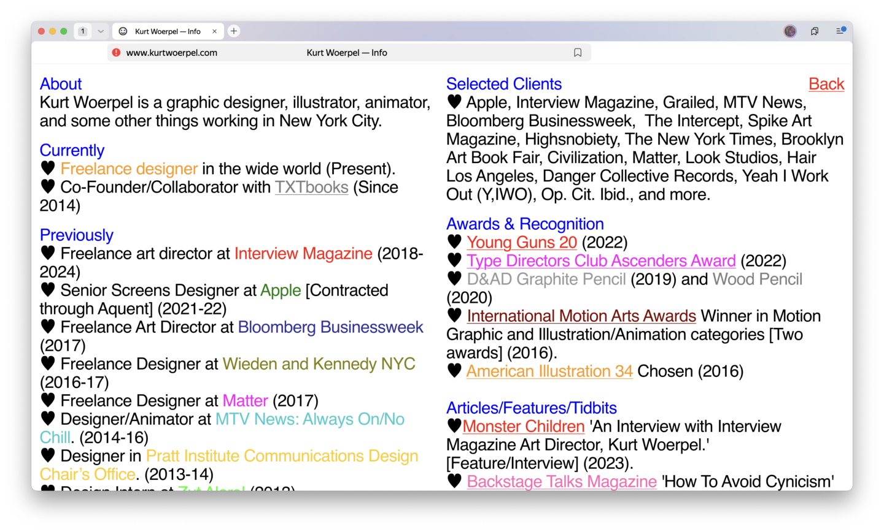Viewport: 884px width, 532px height.
Task: Open the TXTbooks link
Action: click(311, 188)
